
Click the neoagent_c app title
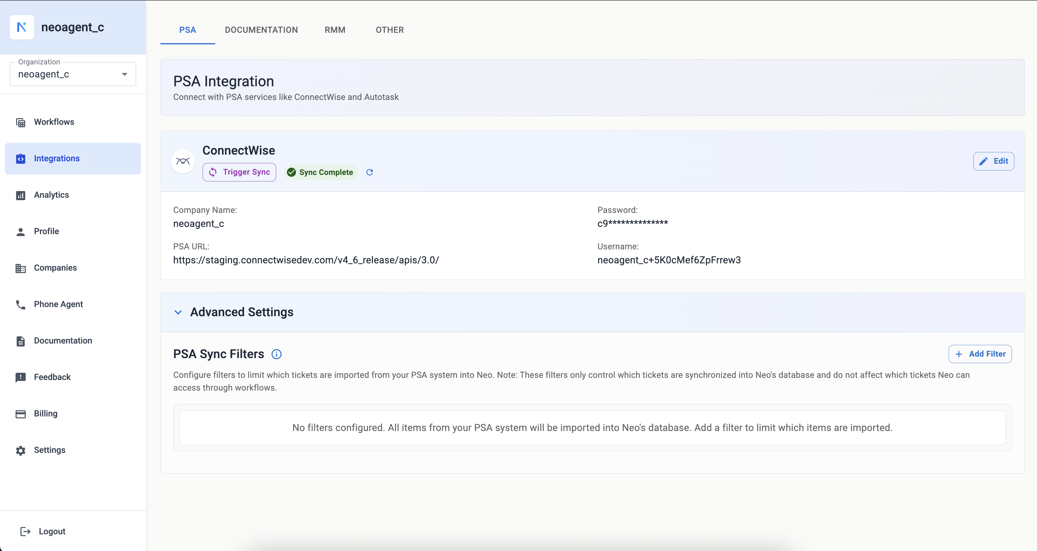click(72, 27)
